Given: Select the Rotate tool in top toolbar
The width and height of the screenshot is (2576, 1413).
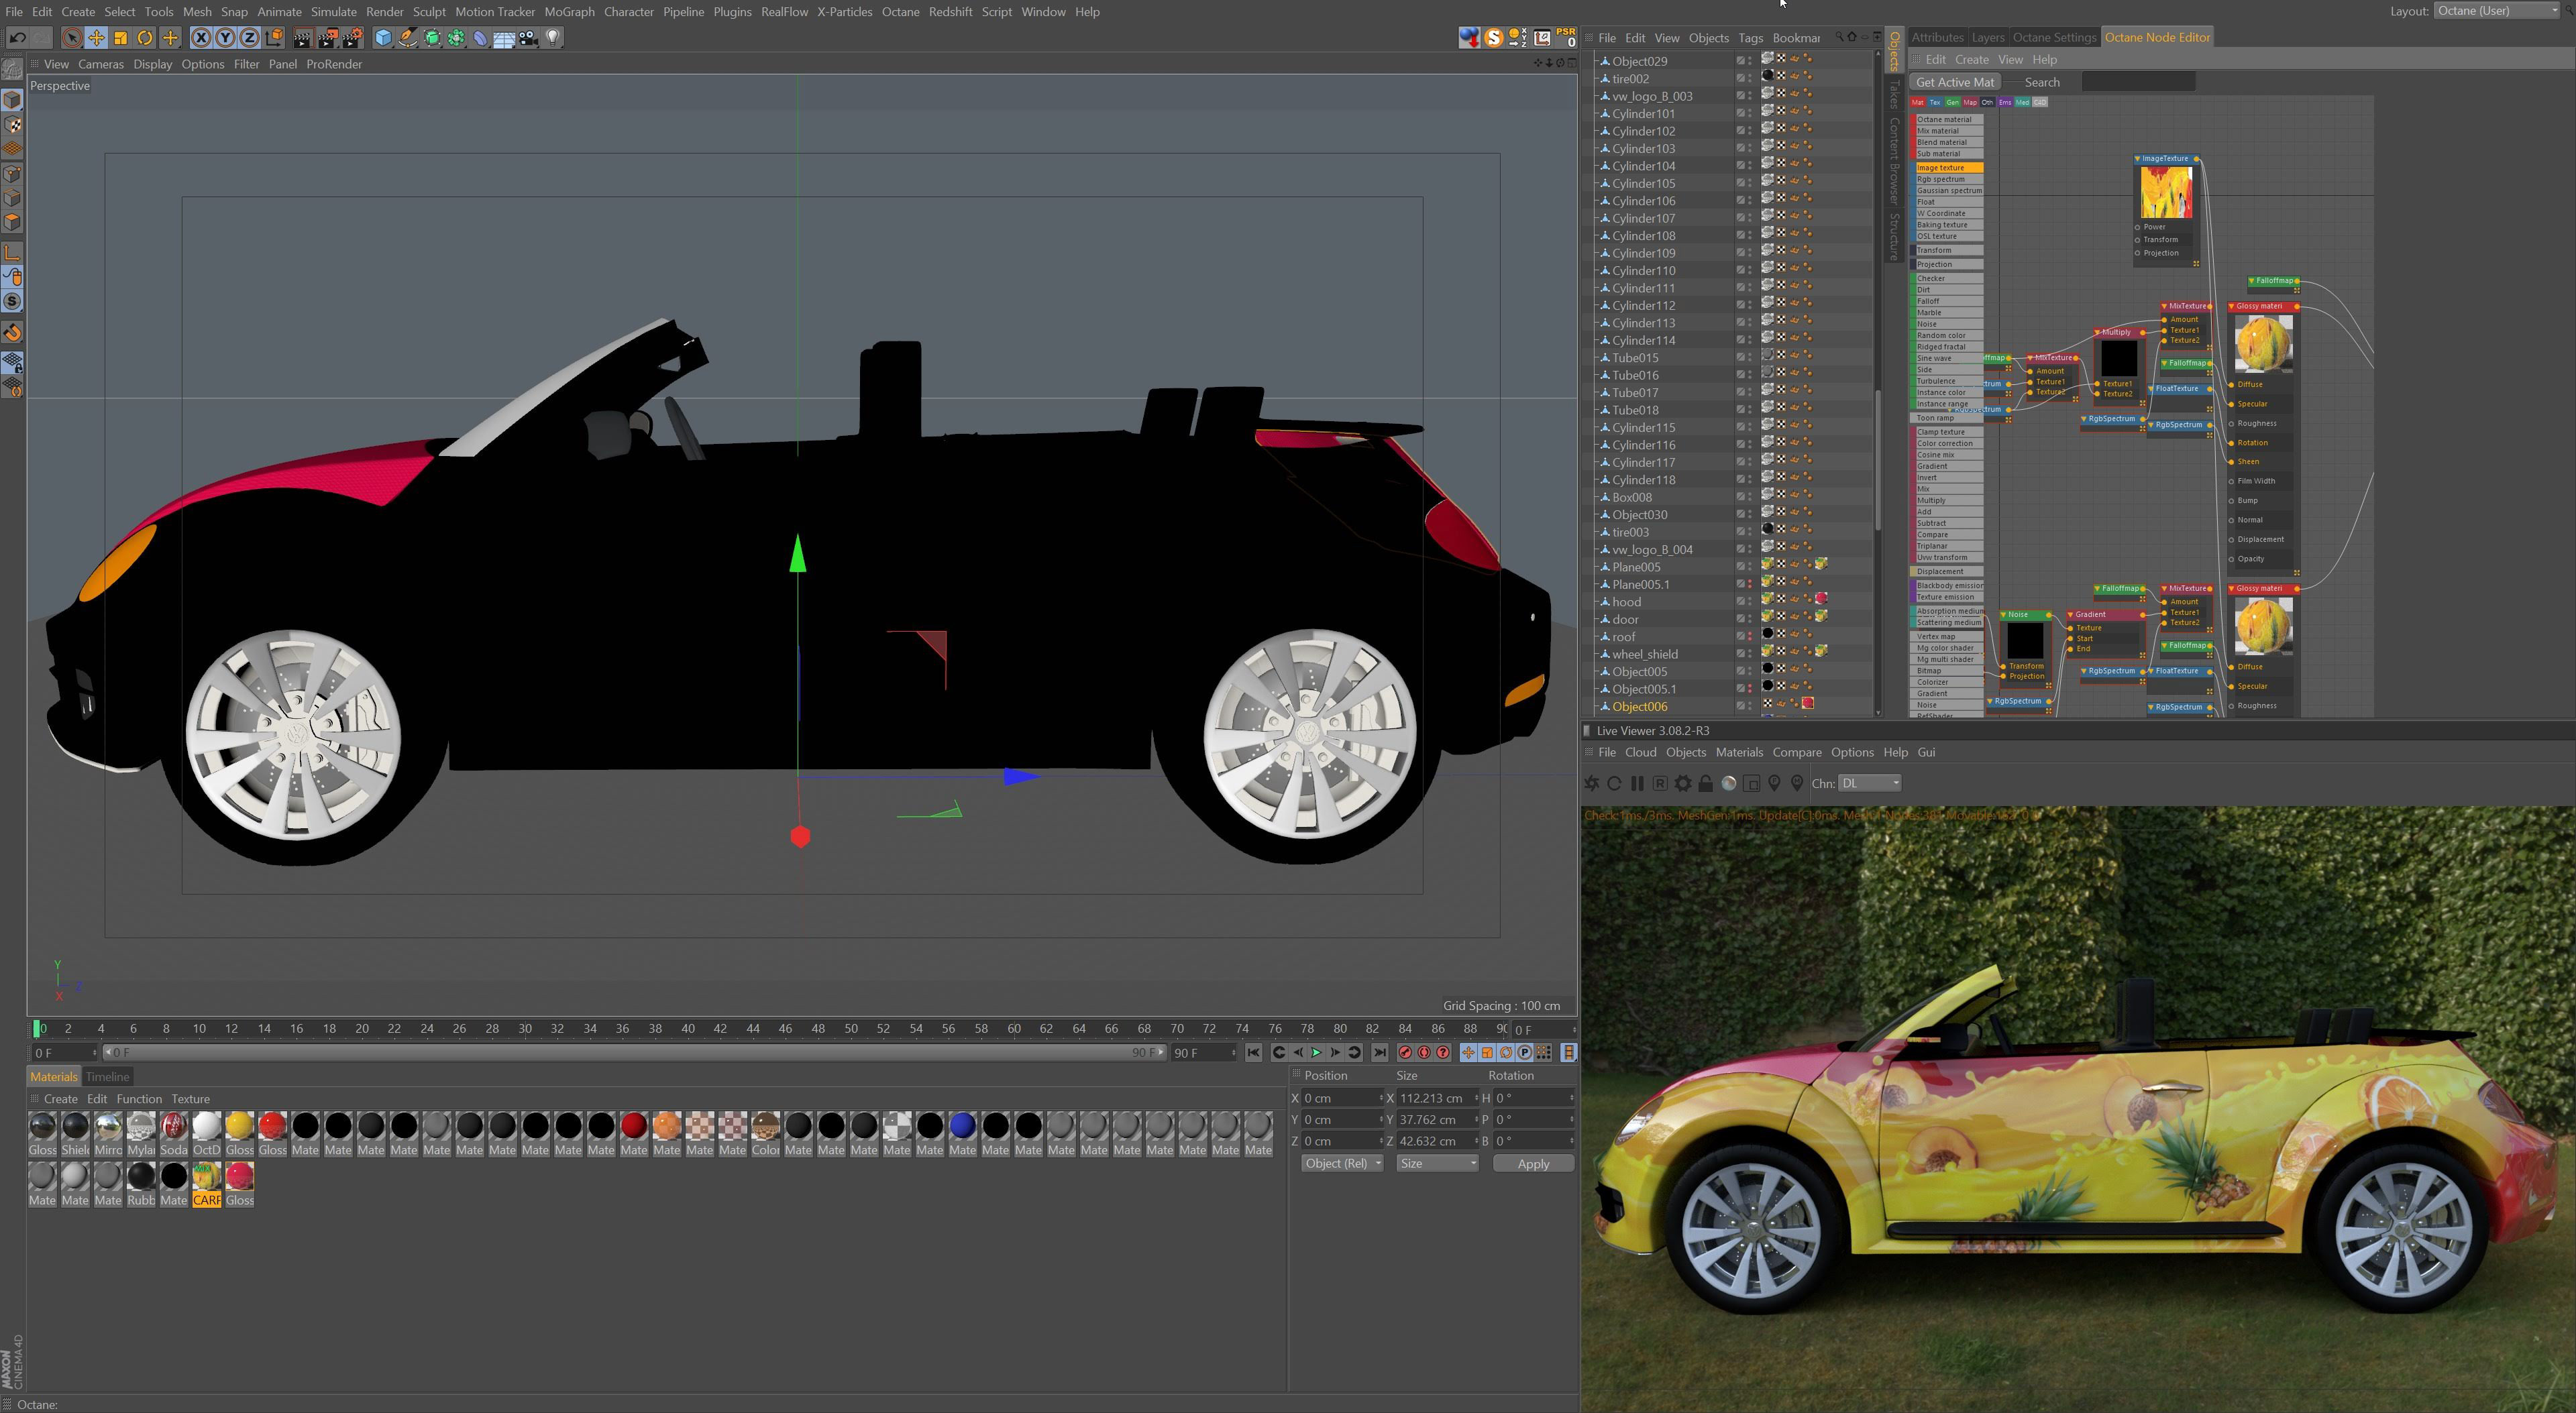Looking at the screenshot, I should pos(145,38).
